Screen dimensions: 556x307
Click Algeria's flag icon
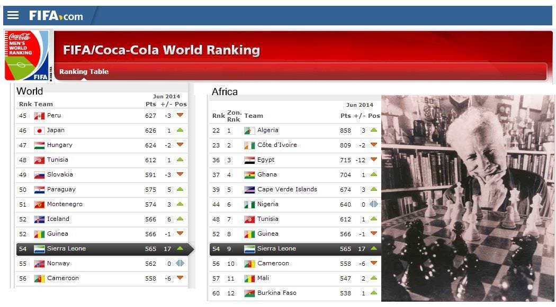tap(249, 131)
